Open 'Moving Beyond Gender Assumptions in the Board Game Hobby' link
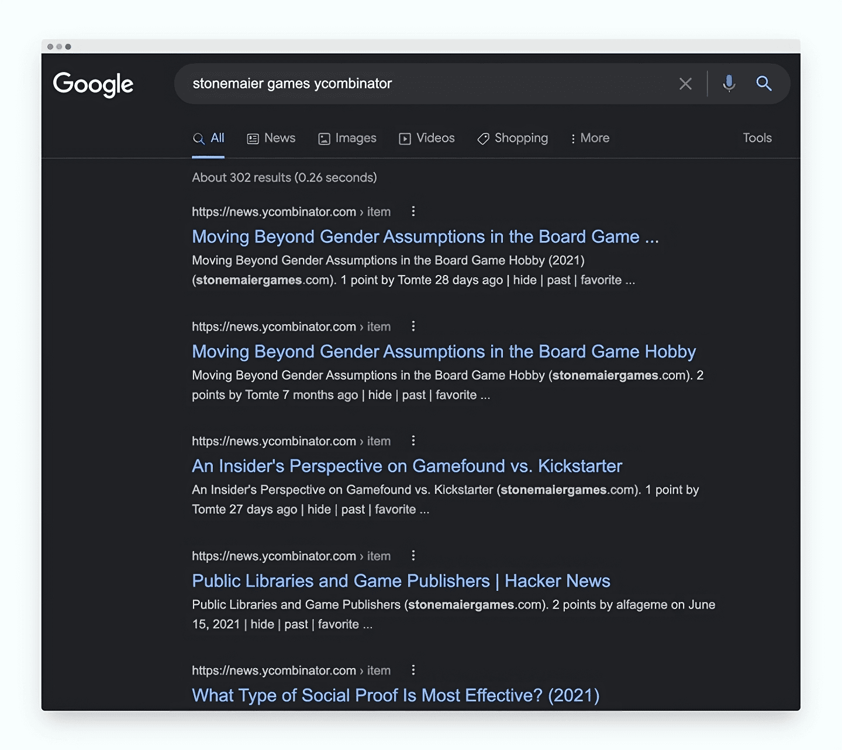Viewport: 842px width, 750px height. [x=444, y=351]
